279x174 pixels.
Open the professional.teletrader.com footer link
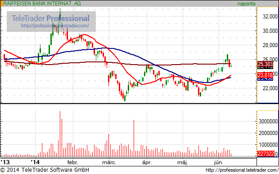[x=242, y=170]
